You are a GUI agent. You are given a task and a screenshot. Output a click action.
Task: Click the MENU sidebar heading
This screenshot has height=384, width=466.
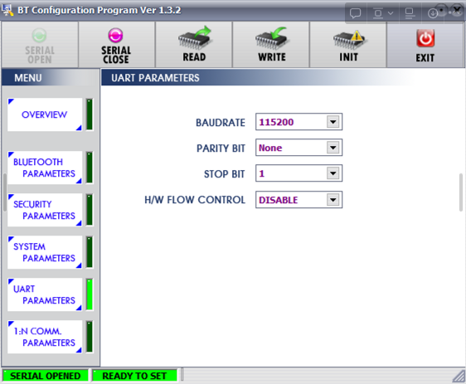click(28, 78)
